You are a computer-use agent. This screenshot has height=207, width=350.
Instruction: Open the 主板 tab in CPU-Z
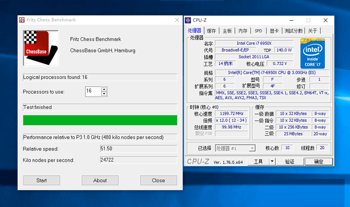coord(227,31)
